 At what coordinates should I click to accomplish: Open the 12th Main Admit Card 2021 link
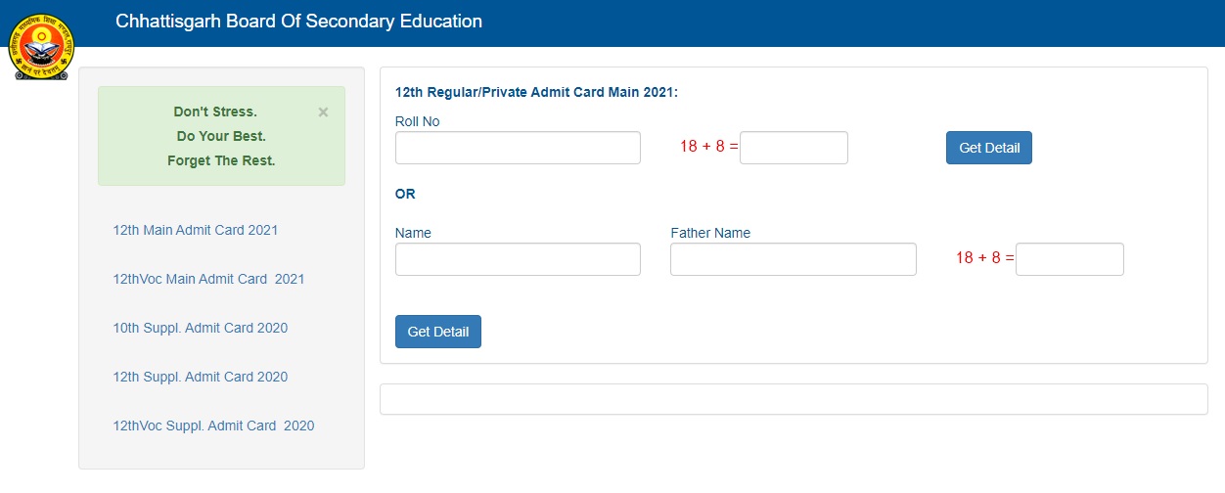[196, 230]
